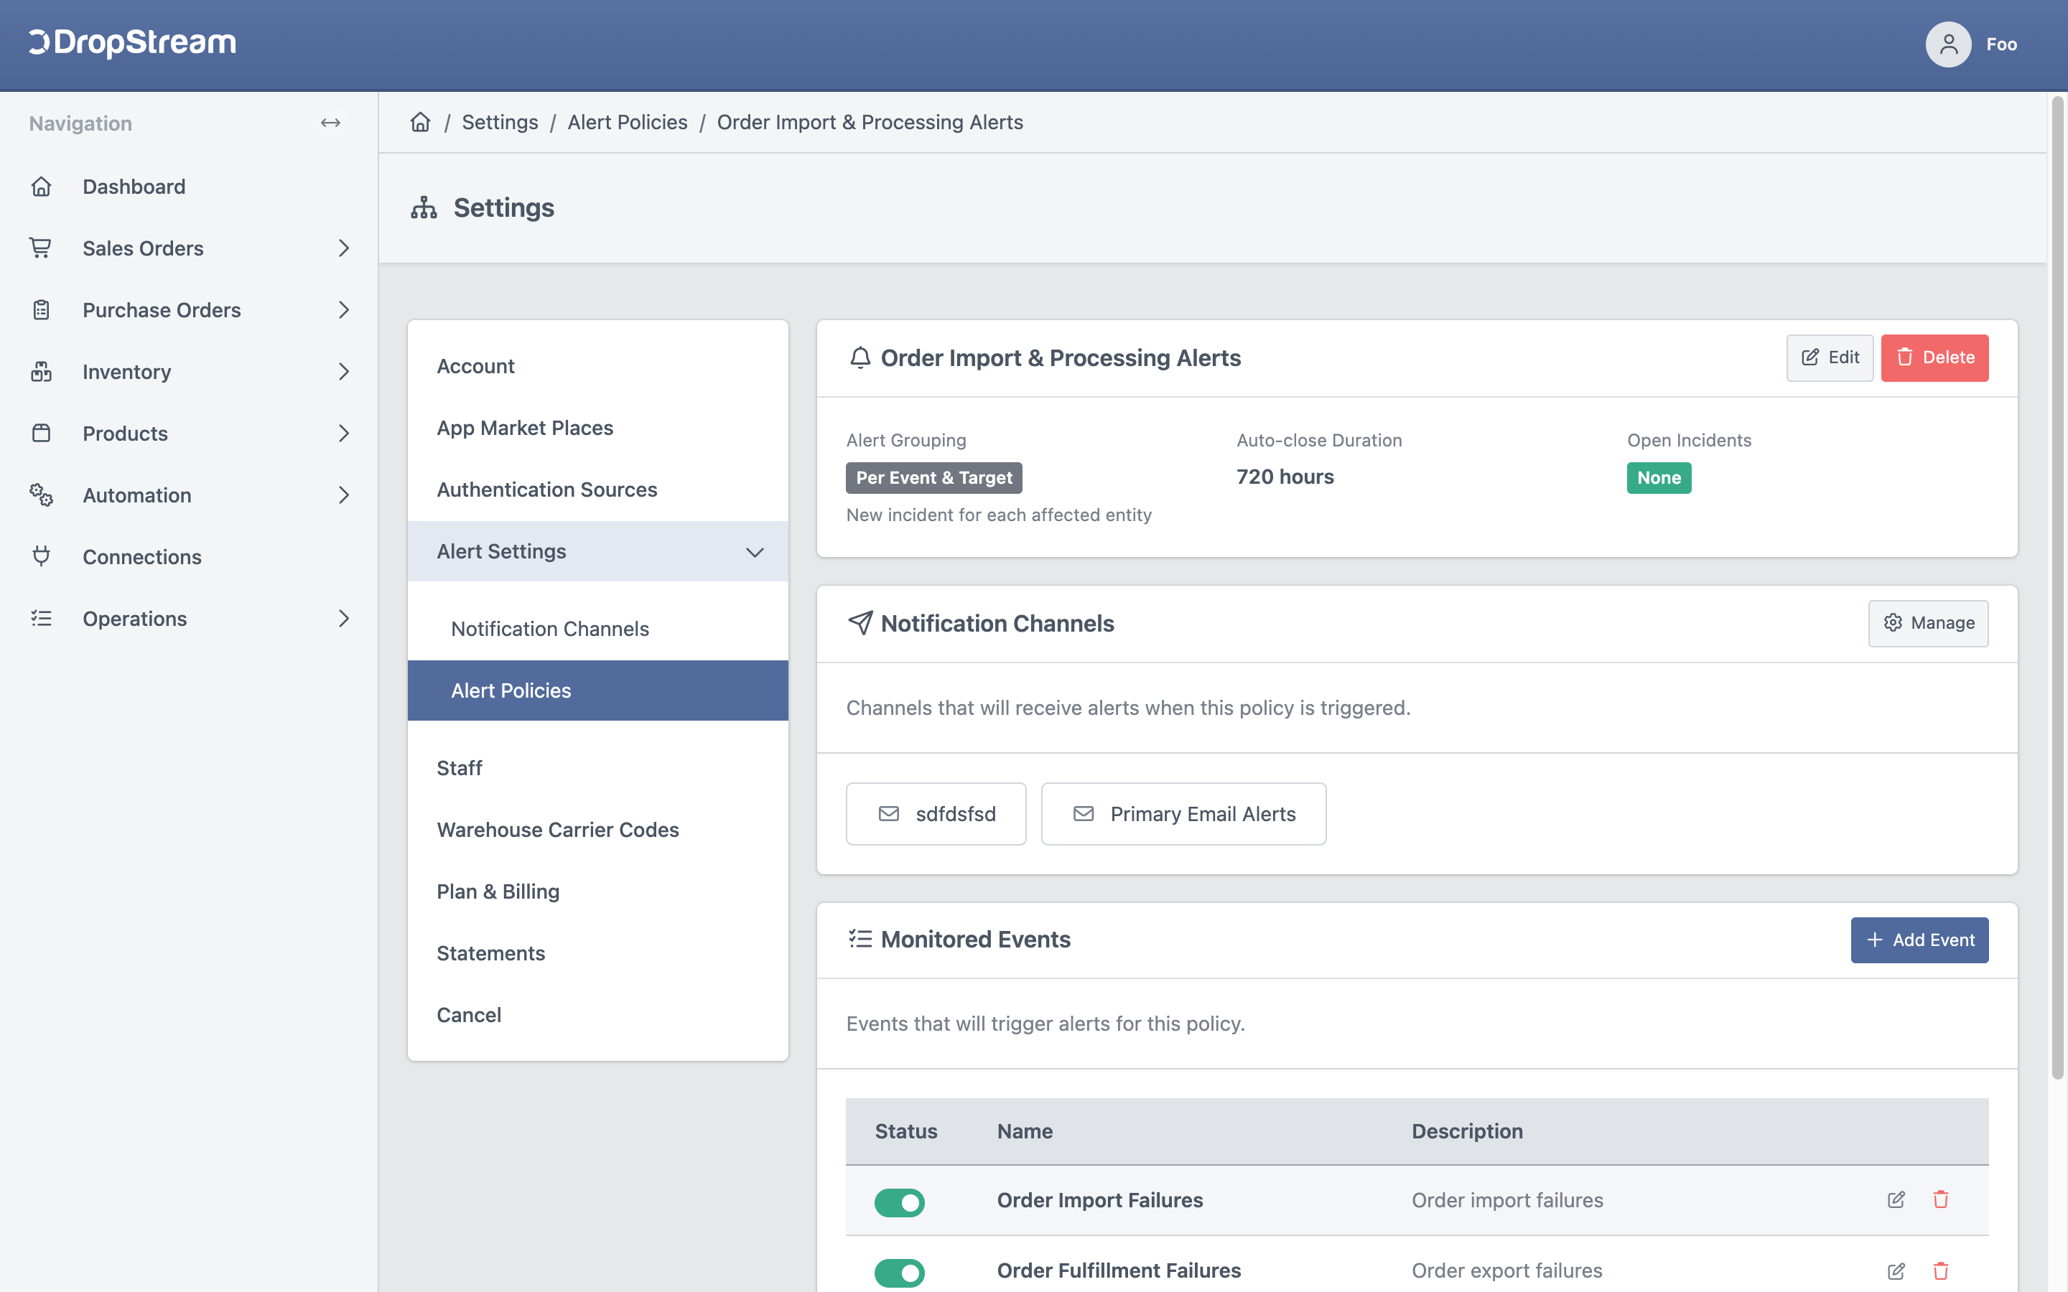Click the Purchase Orders clipboard icon
The height and width of the screenshot is (1292, 2068).
point(41,309)
